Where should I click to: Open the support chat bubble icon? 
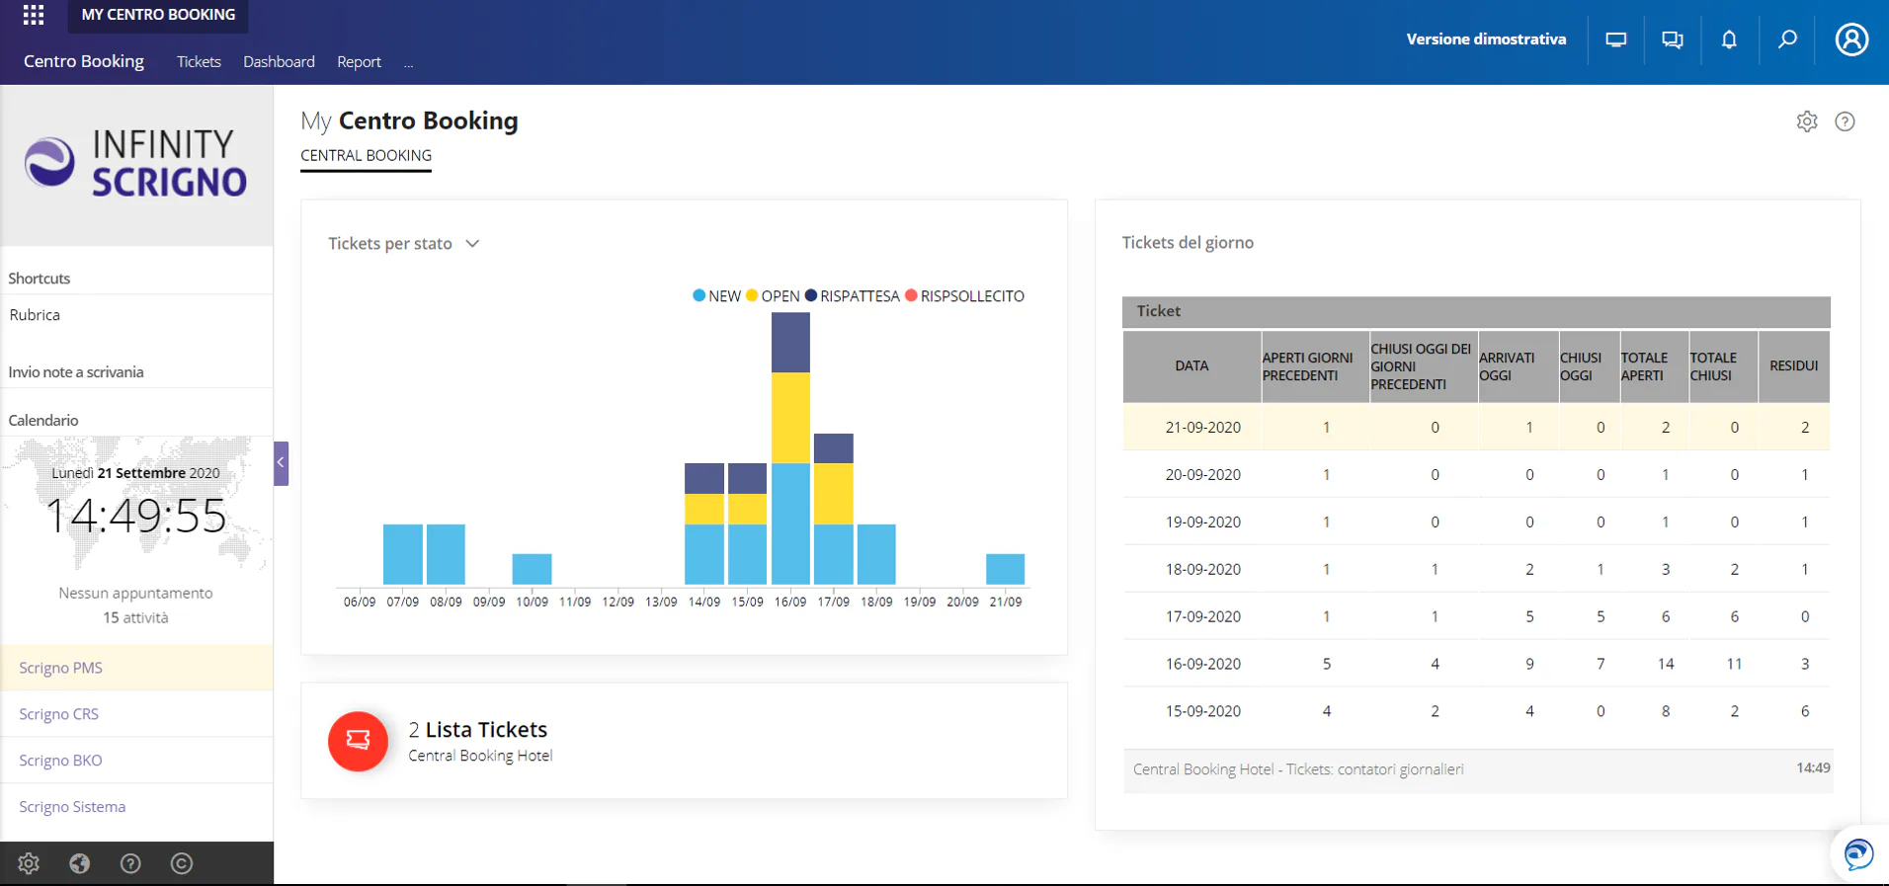click(1858, 853)
